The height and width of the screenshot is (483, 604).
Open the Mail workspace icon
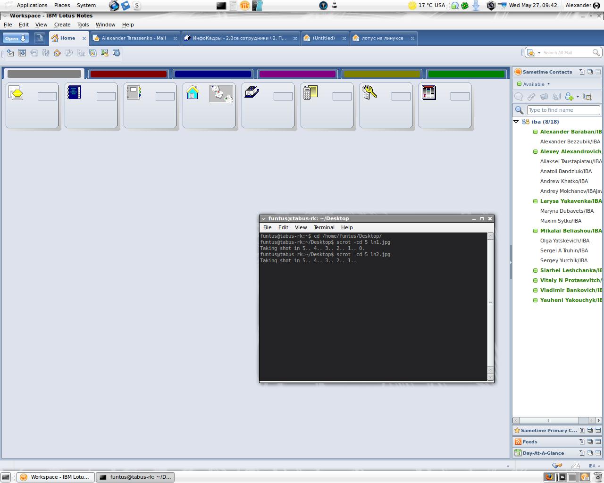pyautogui.click(x=16, y=92)
